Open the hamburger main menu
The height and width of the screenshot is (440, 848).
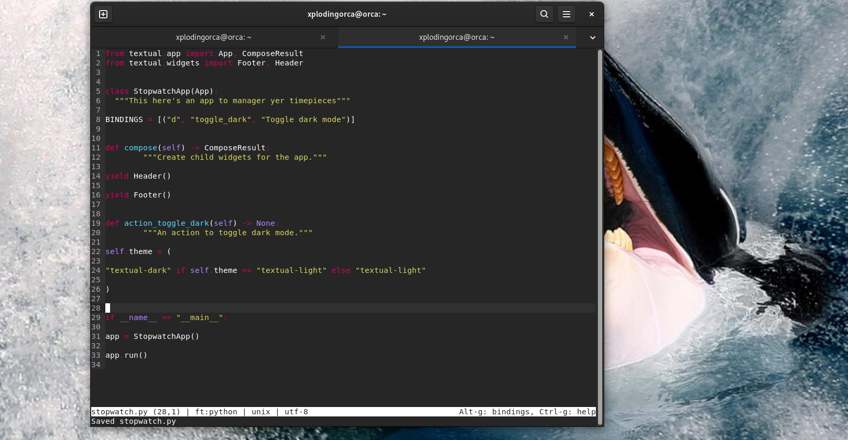point(567,14)
